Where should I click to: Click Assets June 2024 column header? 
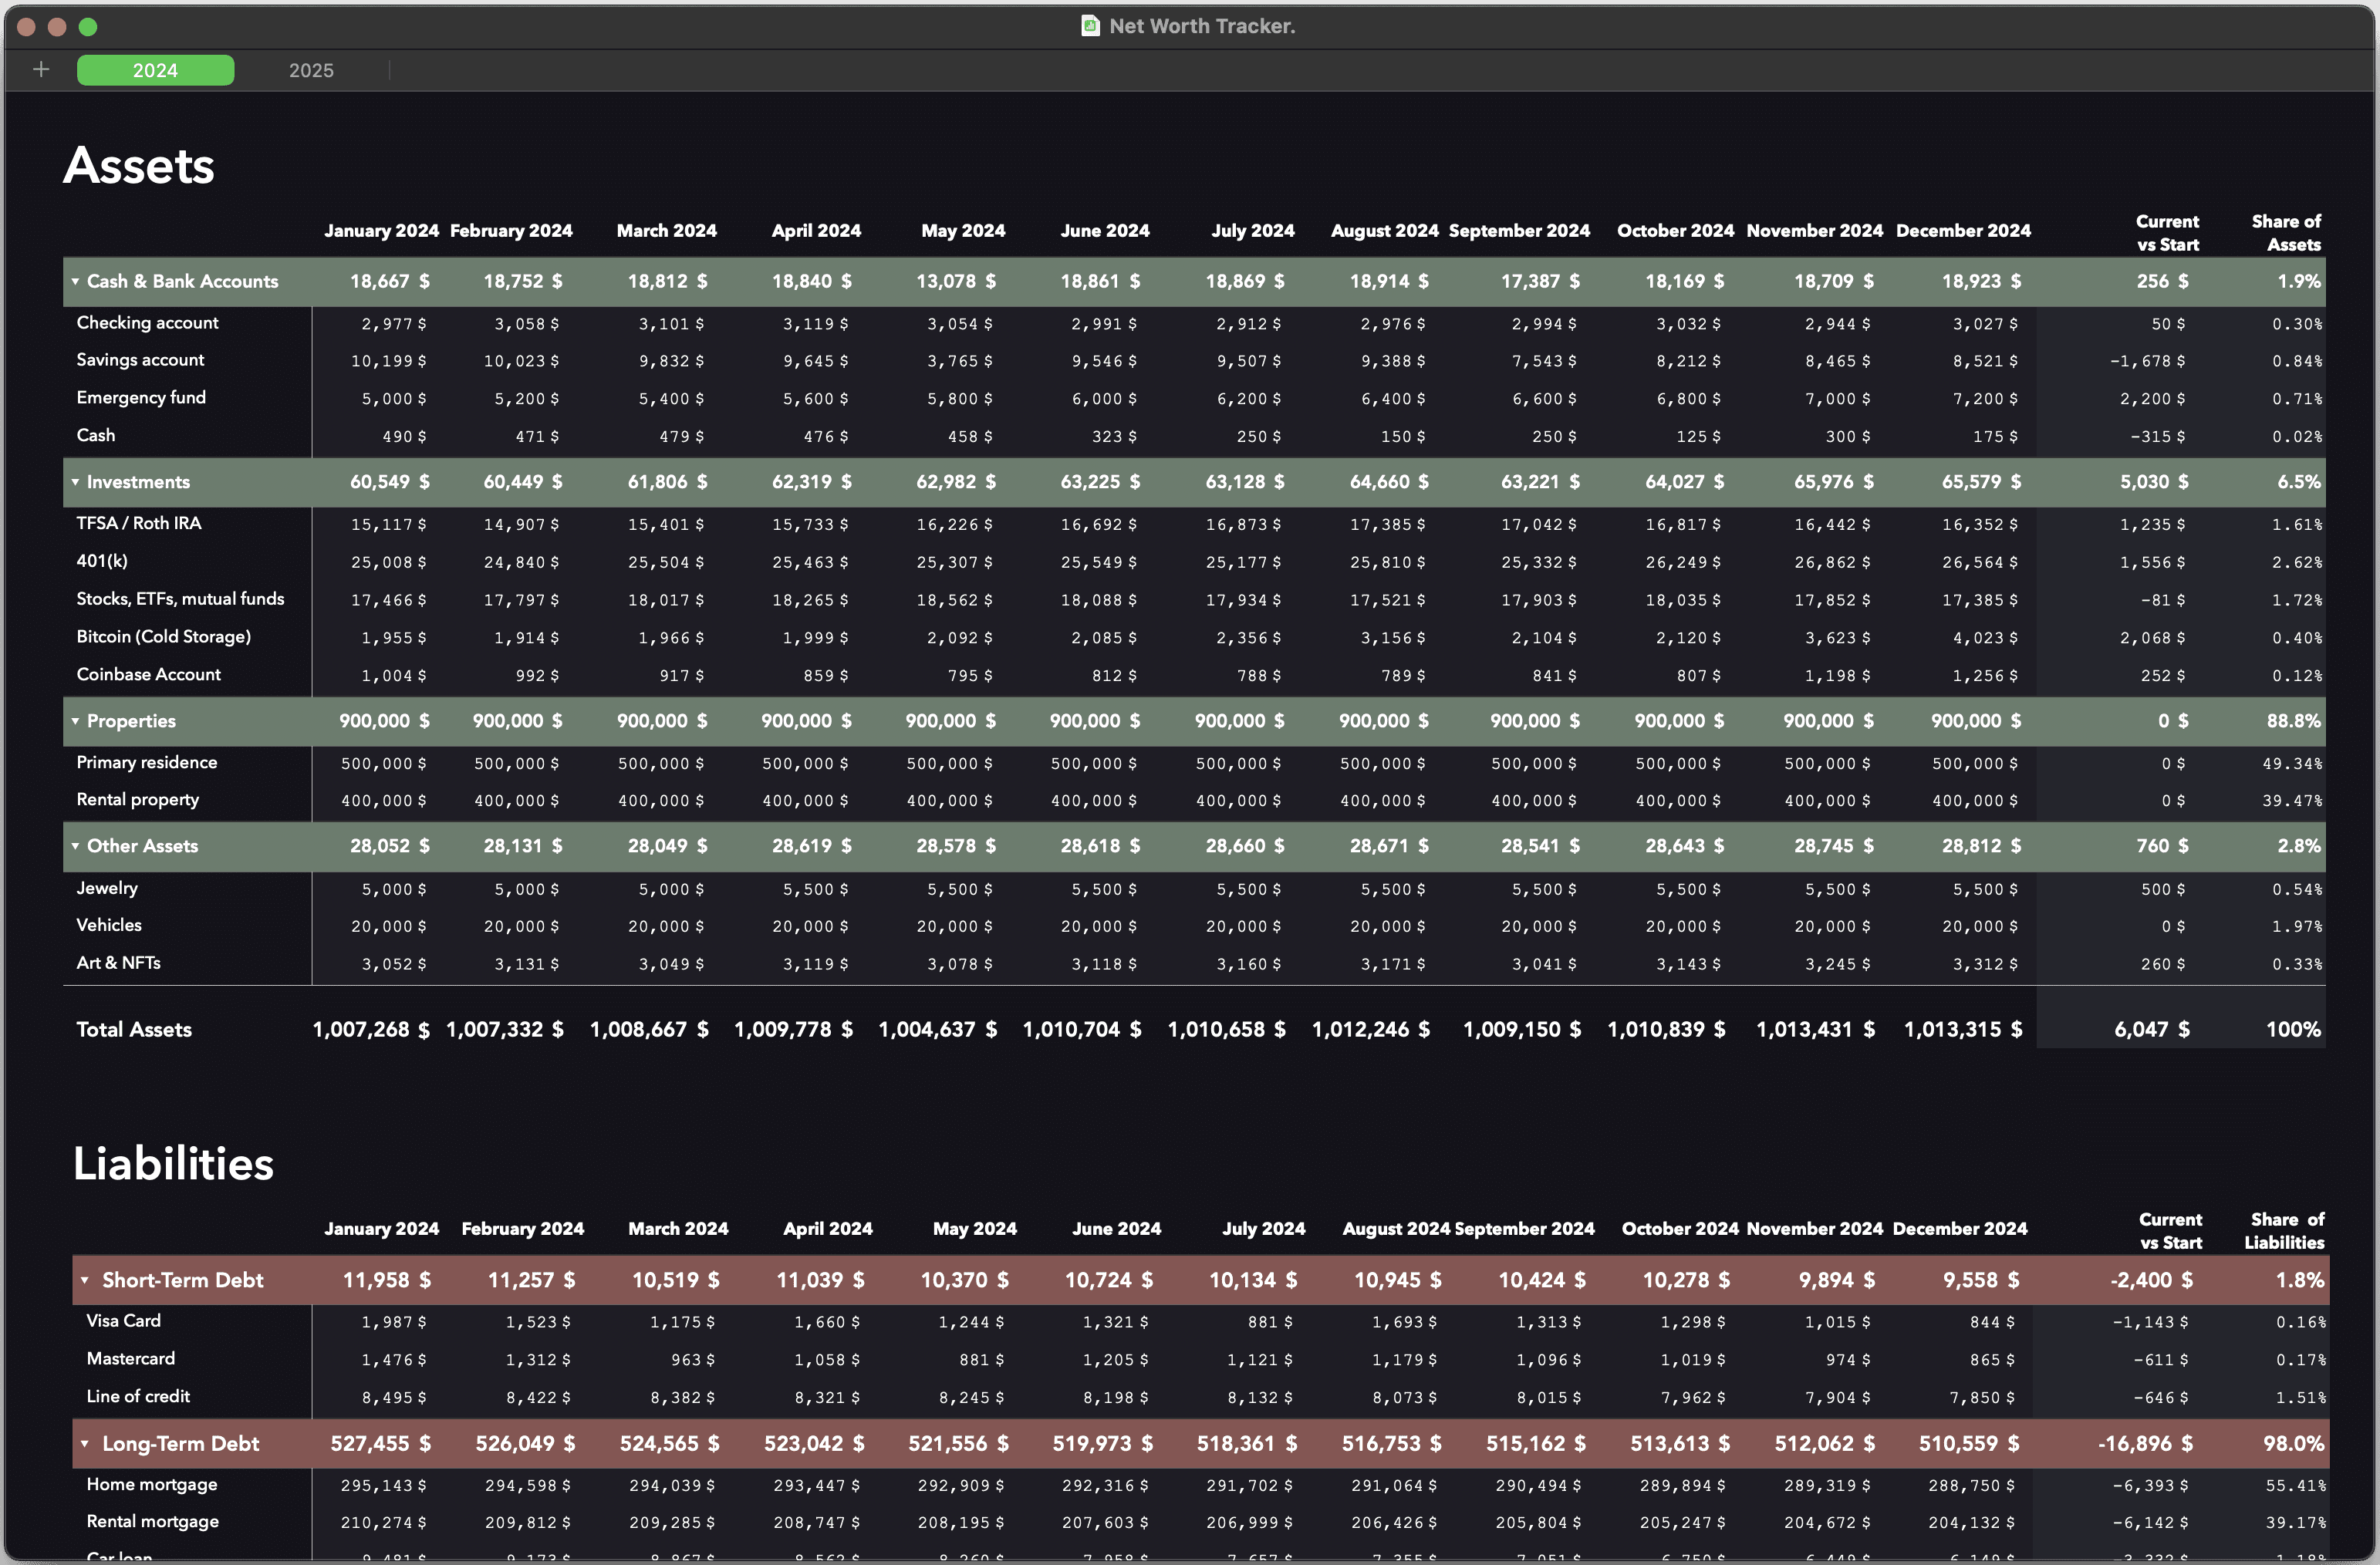point(1105,231)
